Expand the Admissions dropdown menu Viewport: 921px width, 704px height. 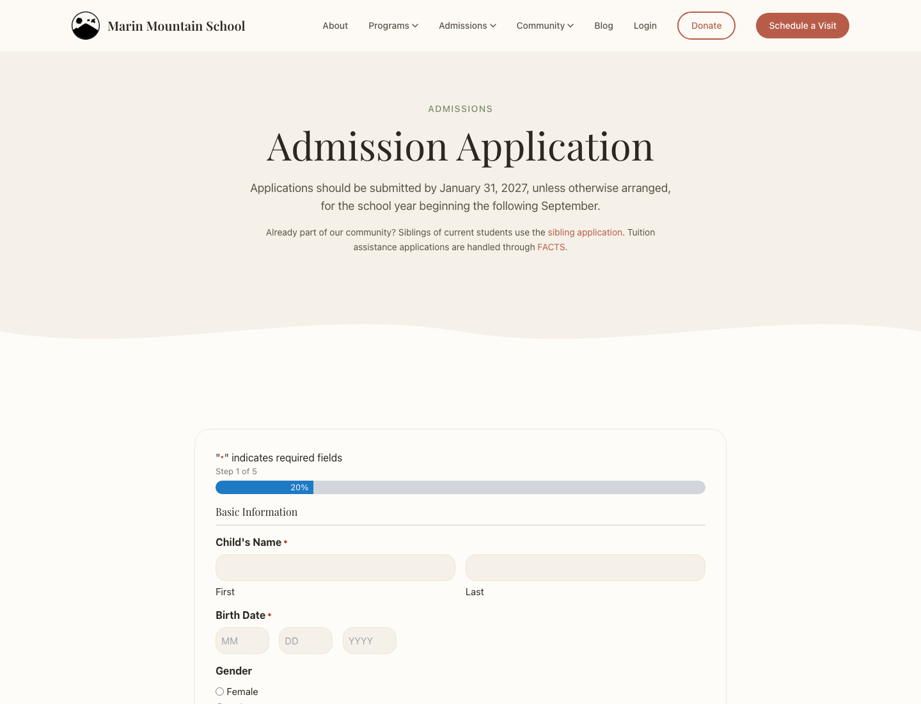(468, 26)
